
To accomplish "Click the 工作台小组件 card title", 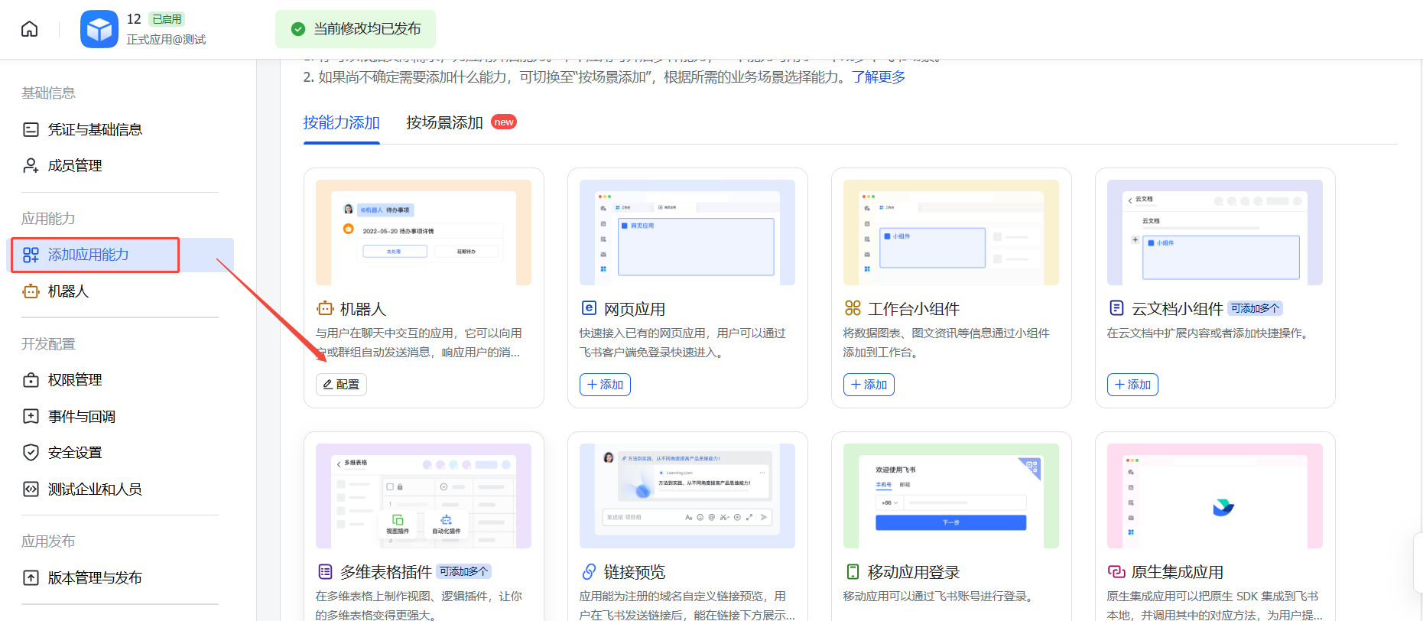I will tap(914, 309).
